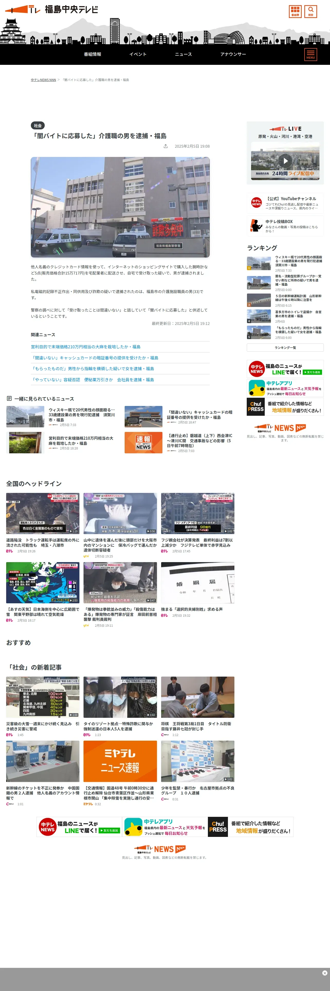Play 災害級の大雪 snow warning video
This screenshot has height=991, width=330.
coord(43,697)
